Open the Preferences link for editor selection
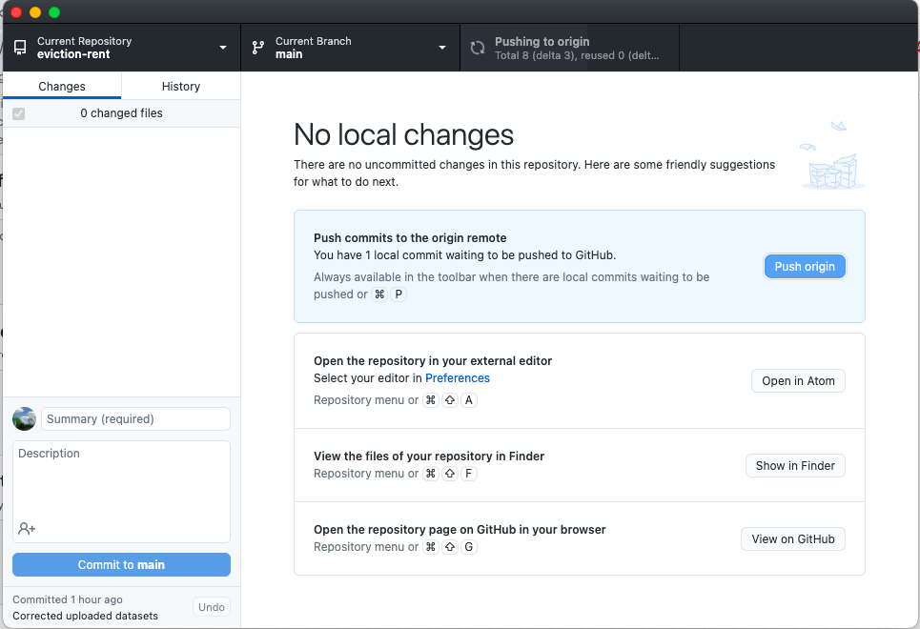The image size is (920, 629). pos(458,377)
